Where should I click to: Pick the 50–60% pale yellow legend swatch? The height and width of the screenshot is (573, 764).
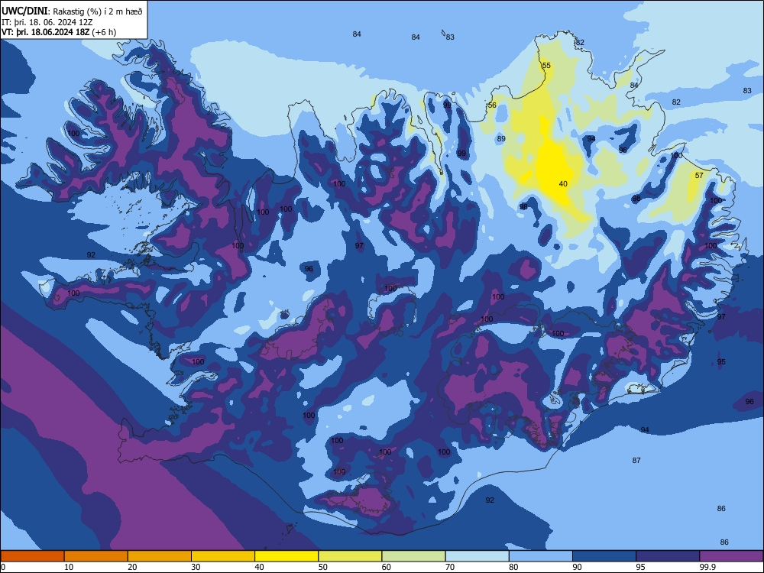(350, 556)
